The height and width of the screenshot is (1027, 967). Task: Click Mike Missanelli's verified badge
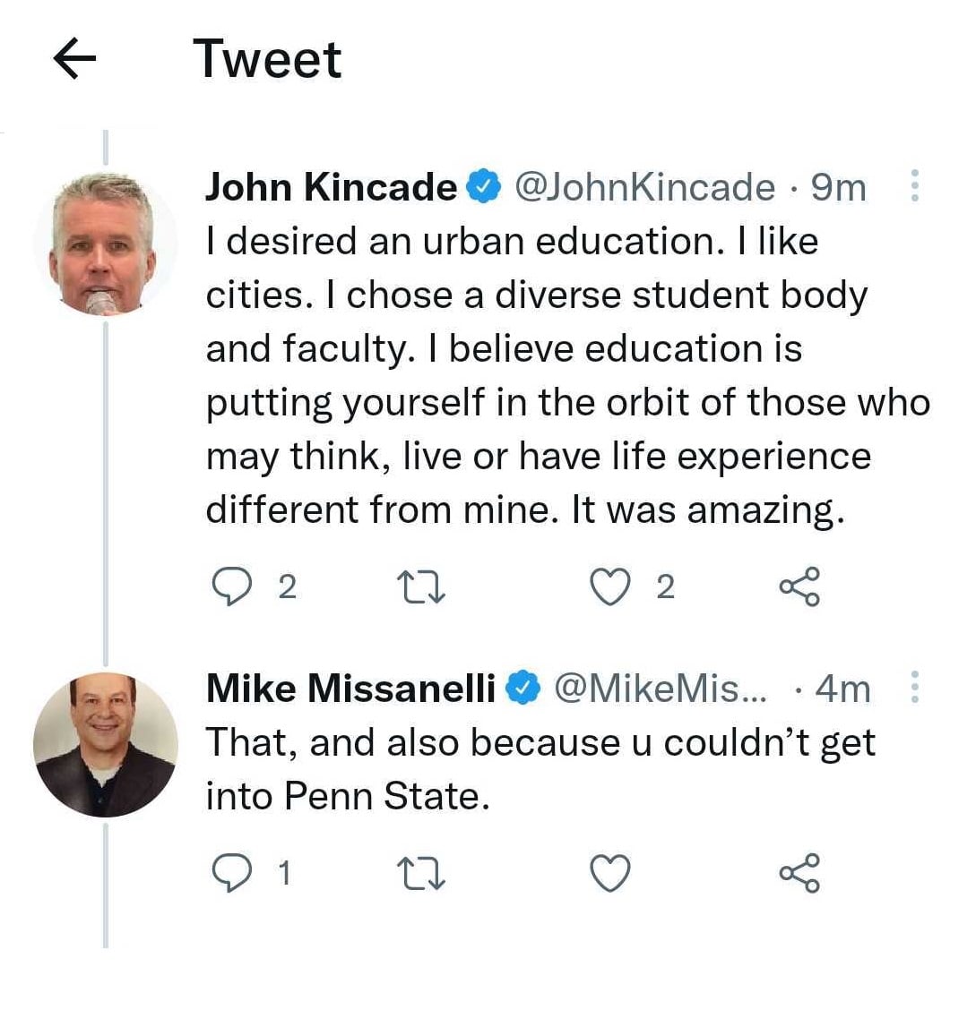click(x=523, y=689)
